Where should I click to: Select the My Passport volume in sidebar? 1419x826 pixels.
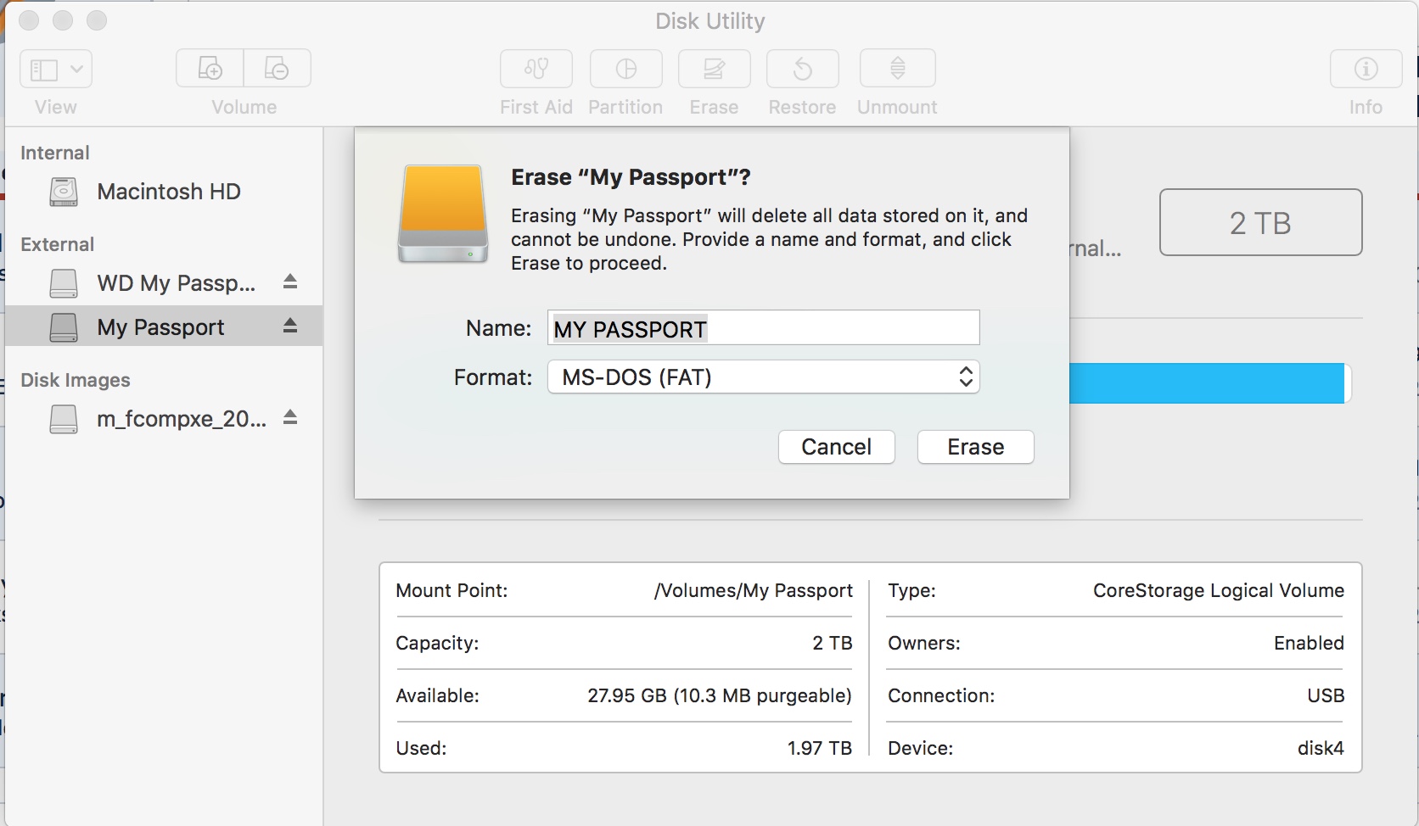coord(164,326)
